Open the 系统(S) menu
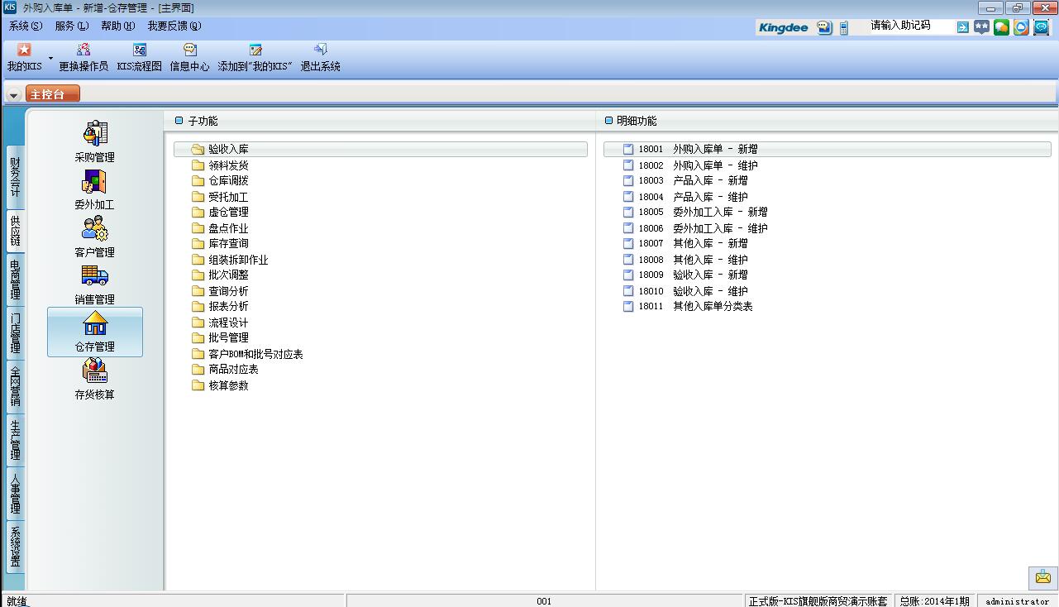1059x607 pixels. 26,26
